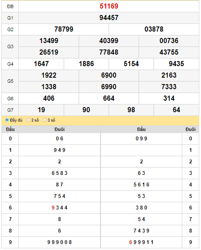Image resolution: width=201 pixels, height=250 pixels.
Task: Click the G3 number 43755
Action: [x=169, y=52]
